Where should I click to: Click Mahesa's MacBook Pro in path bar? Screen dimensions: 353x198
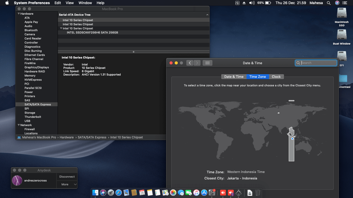pyautogui.click(x=37, y=137)
